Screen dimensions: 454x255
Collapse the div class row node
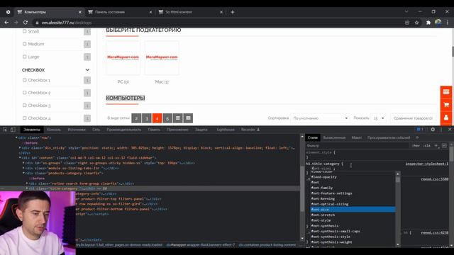[16, 138]
